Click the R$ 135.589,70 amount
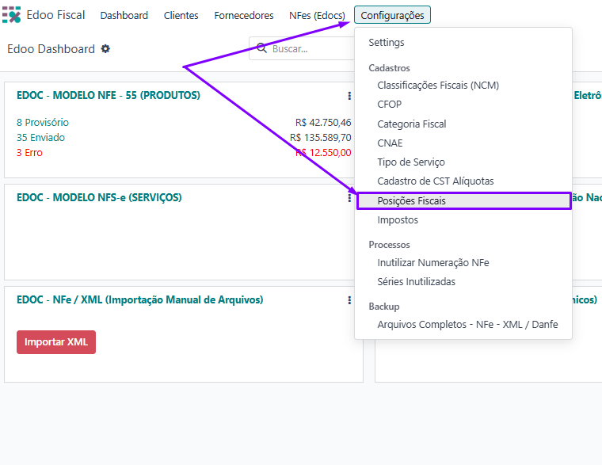Screen dimensions: 602x465 (321, 138)
